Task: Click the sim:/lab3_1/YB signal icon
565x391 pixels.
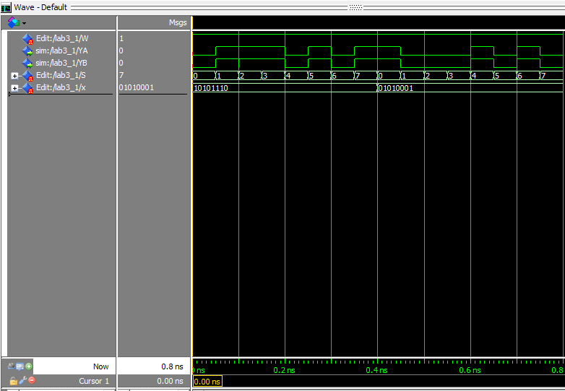Action: 27,63
